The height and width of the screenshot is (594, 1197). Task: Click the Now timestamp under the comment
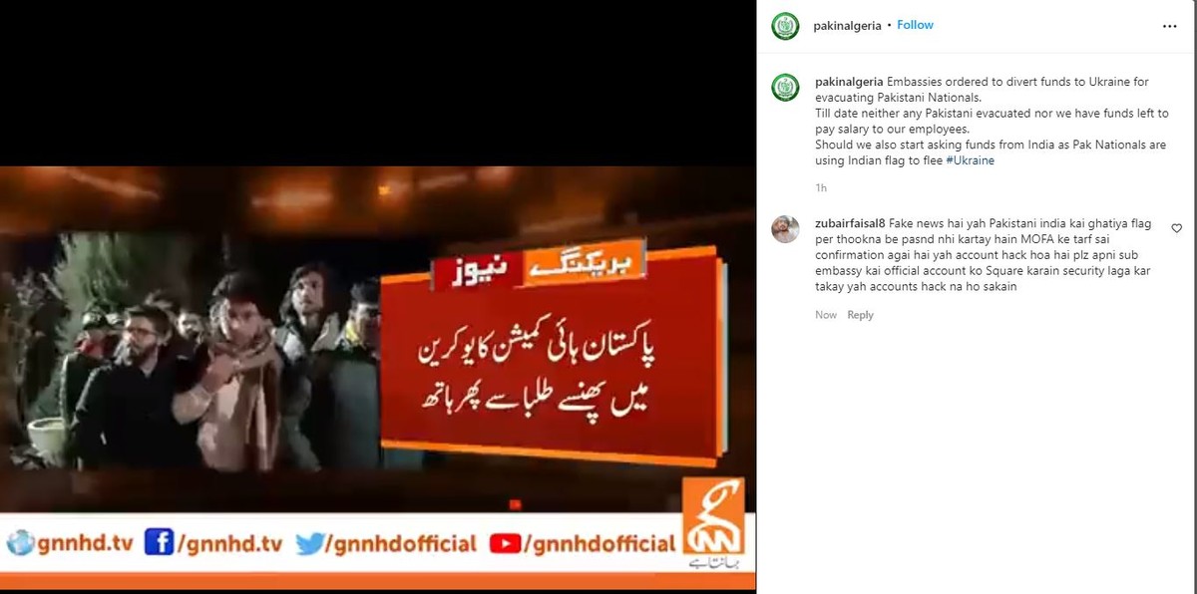click(x=826, y=315)
